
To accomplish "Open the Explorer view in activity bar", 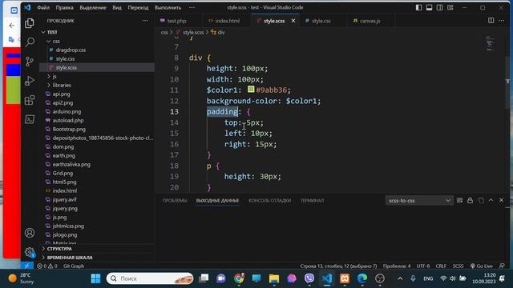I will pyautogui.click(x=30, y=23).
